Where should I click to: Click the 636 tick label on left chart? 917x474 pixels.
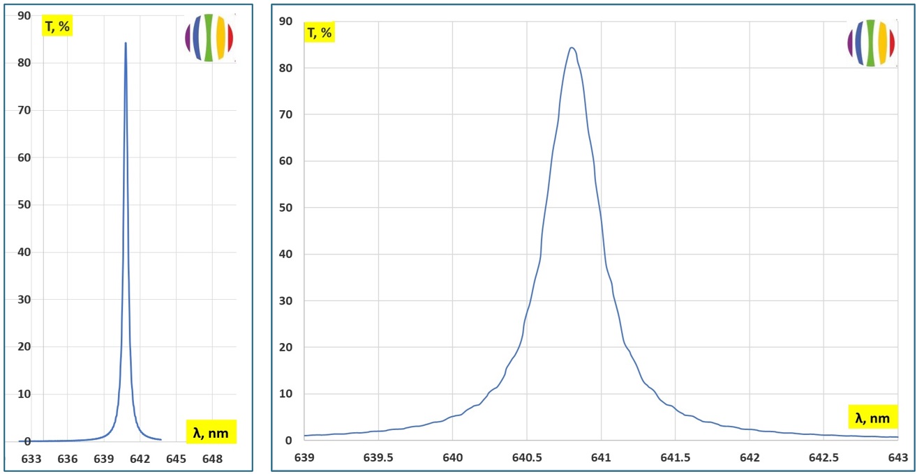(68, 459)
